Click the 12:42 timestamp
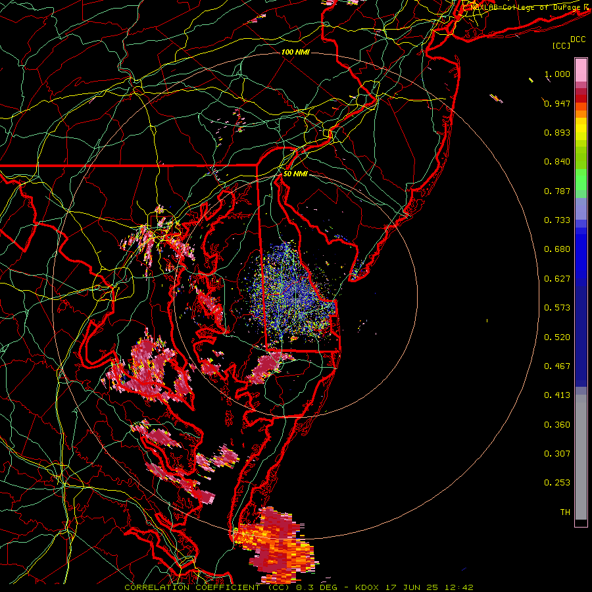 (458, 587)
